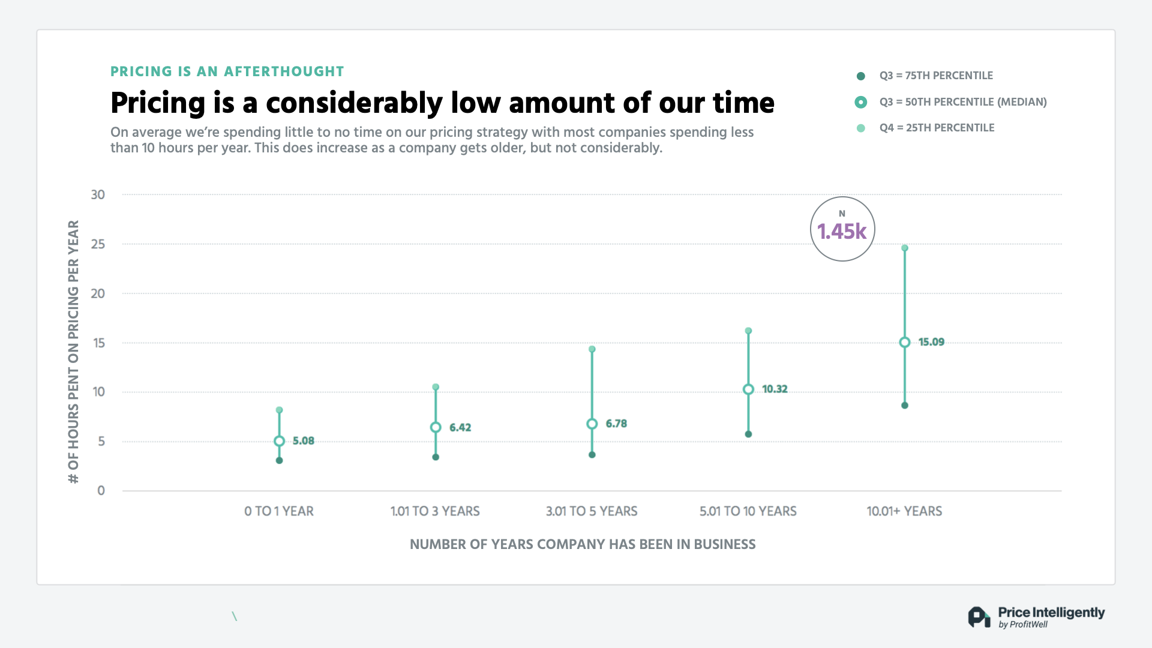Click the Price Intelligently logo icon

979,617
